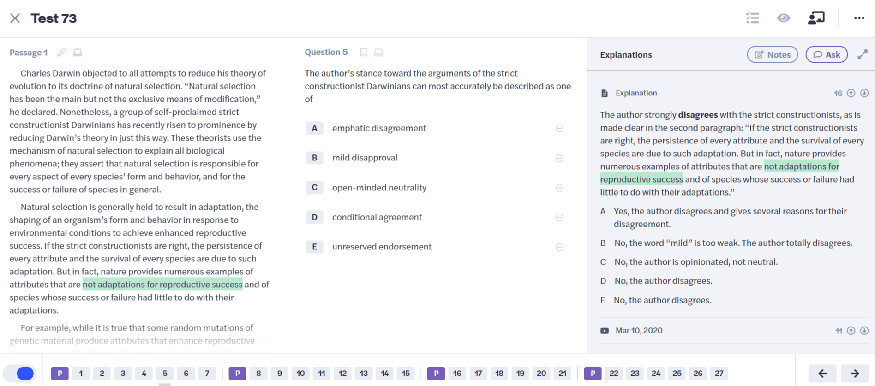Downvote the written Explanation
The image size is (875, 386).
pos(864,93)
